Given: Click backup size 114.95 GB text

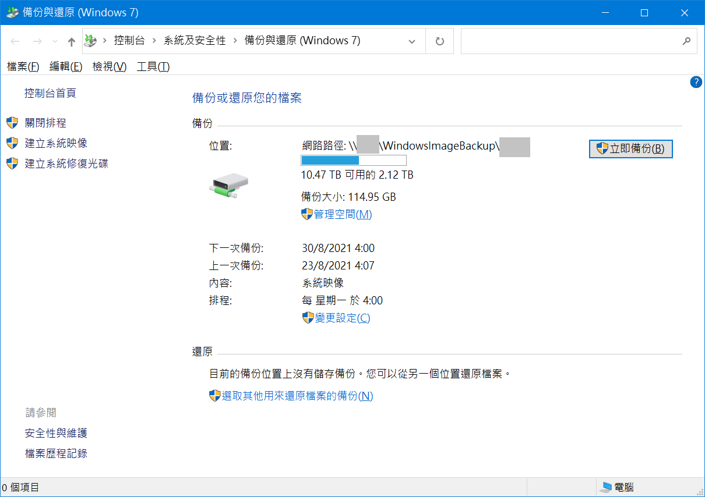Looking at the screenshot, I should pyautogui.click(x=348, y=197).
